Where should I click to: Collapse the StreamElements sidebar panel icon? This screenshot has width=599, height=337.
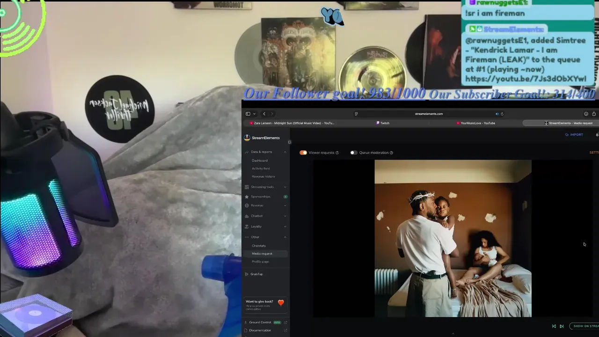[289, 142]
